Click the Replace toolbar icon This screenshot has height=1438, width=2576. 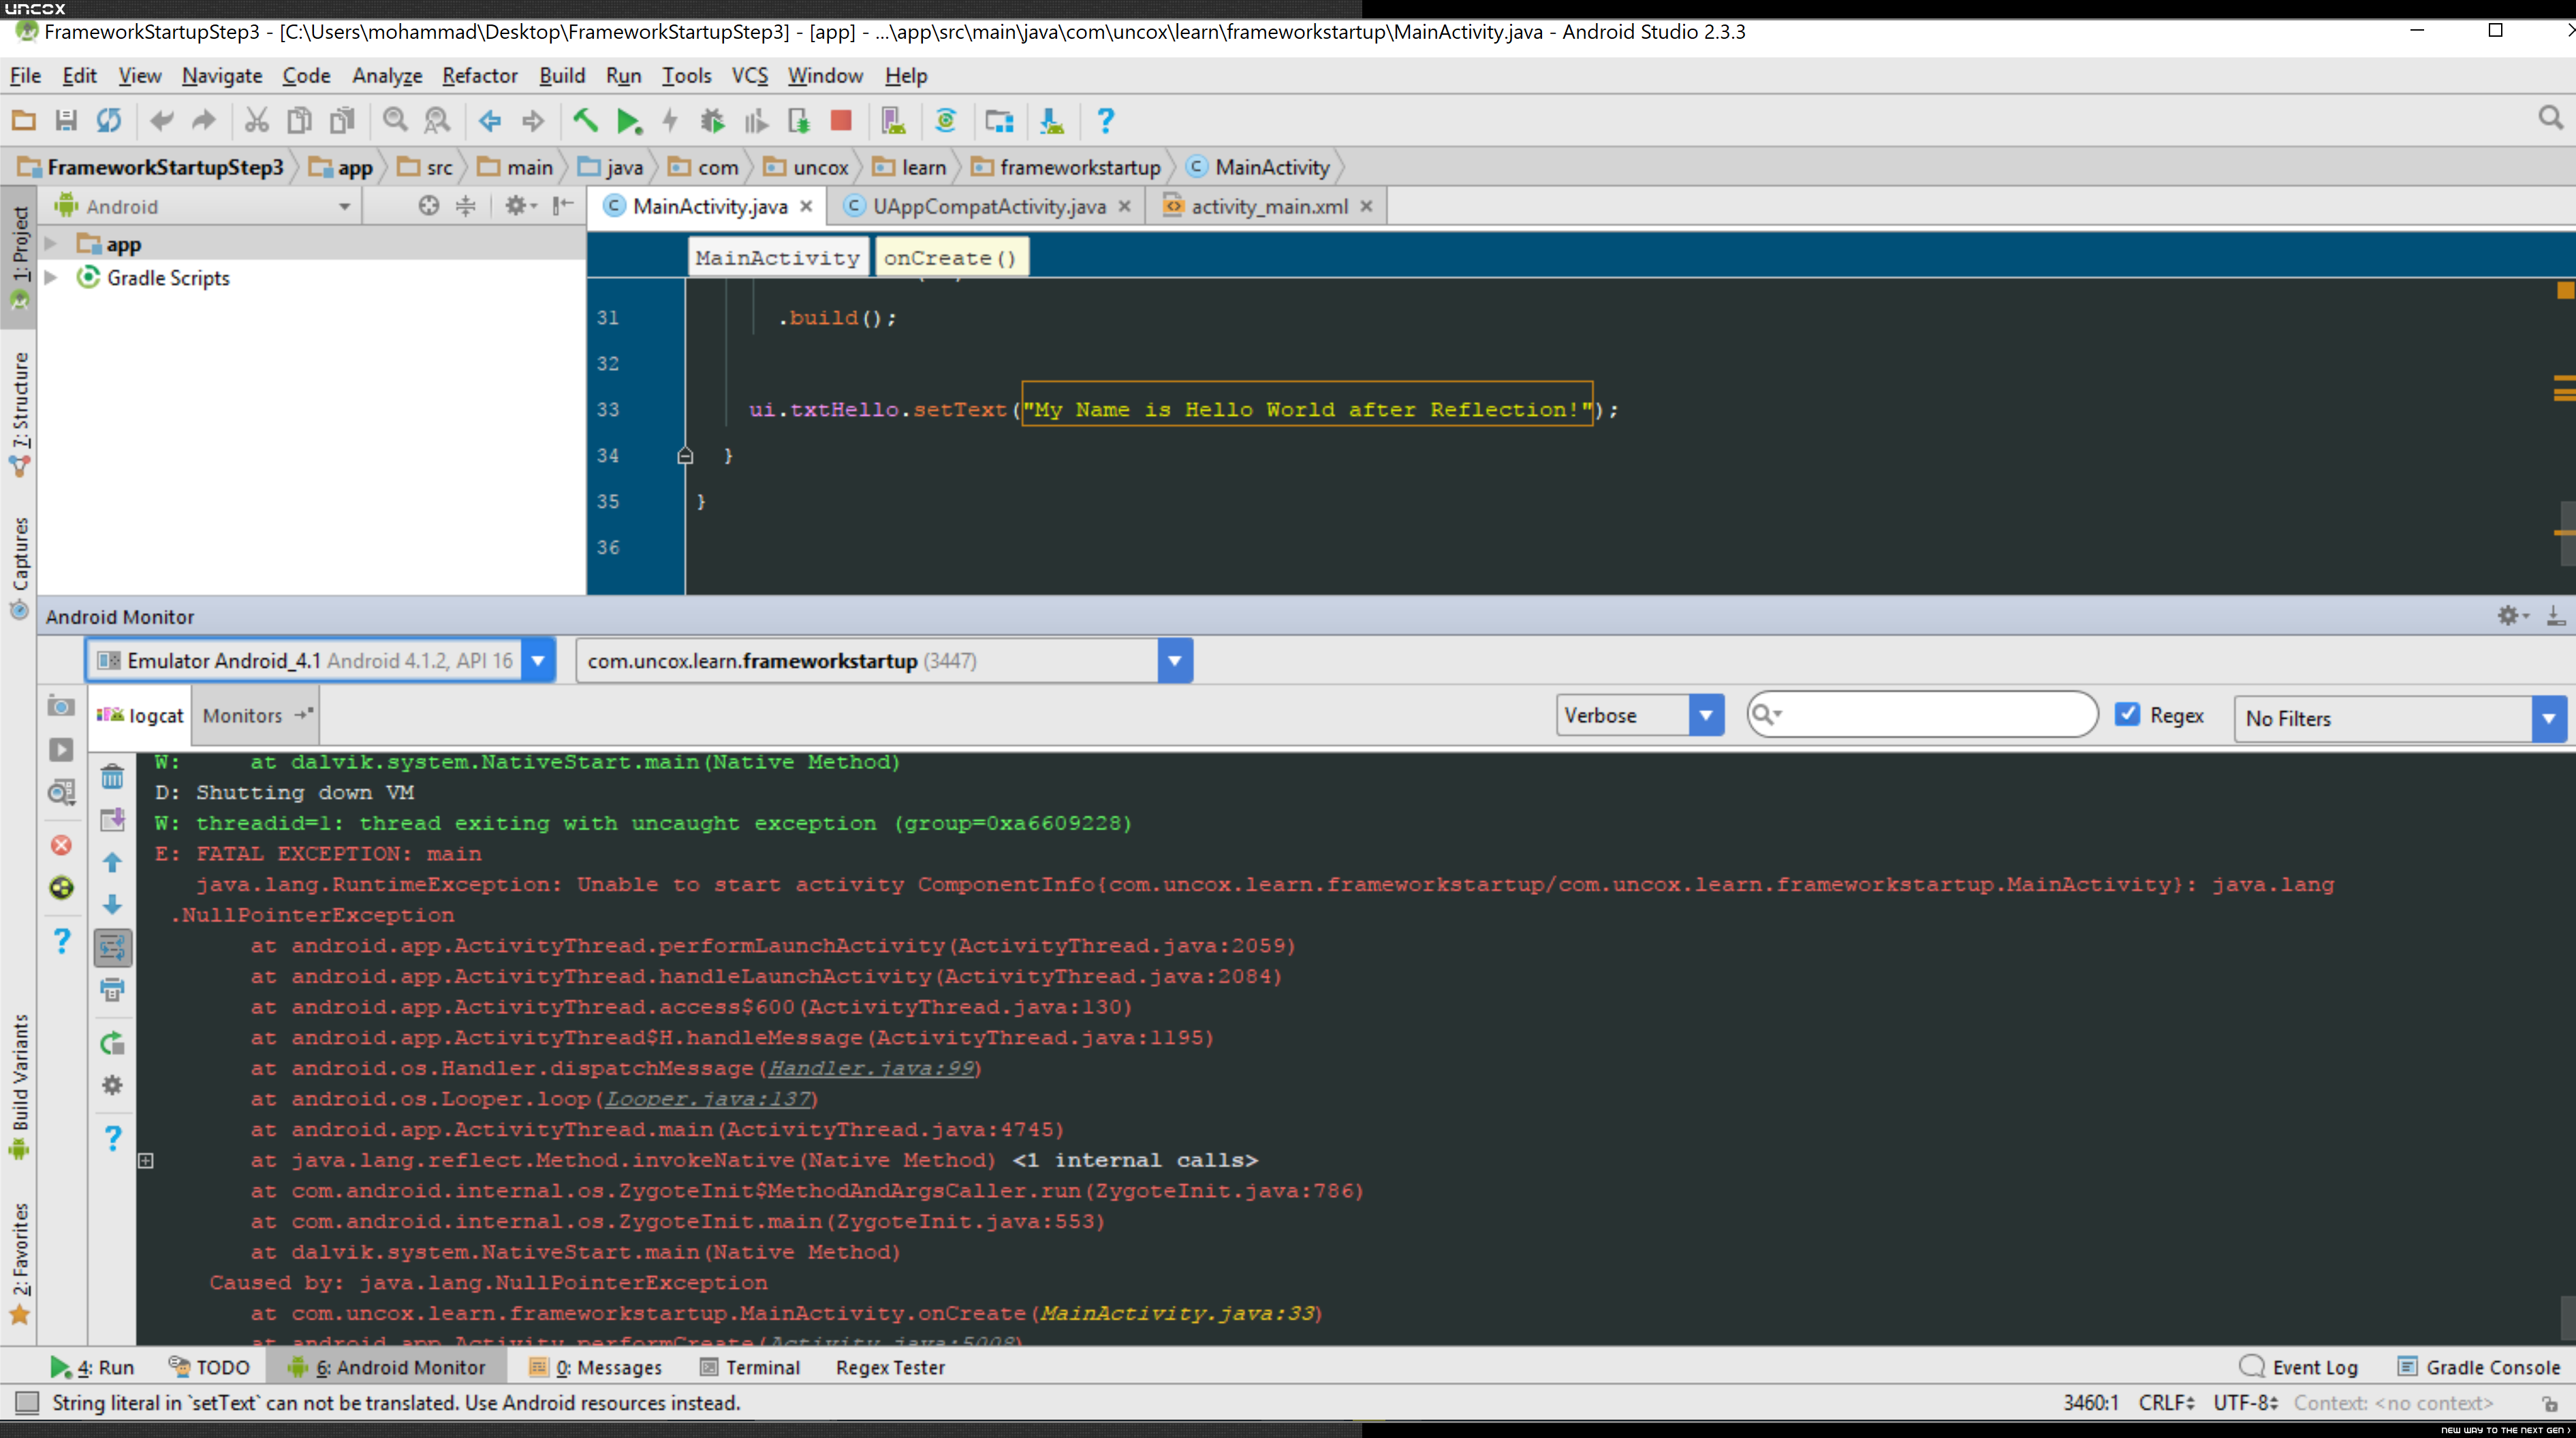tap(438, 121)
